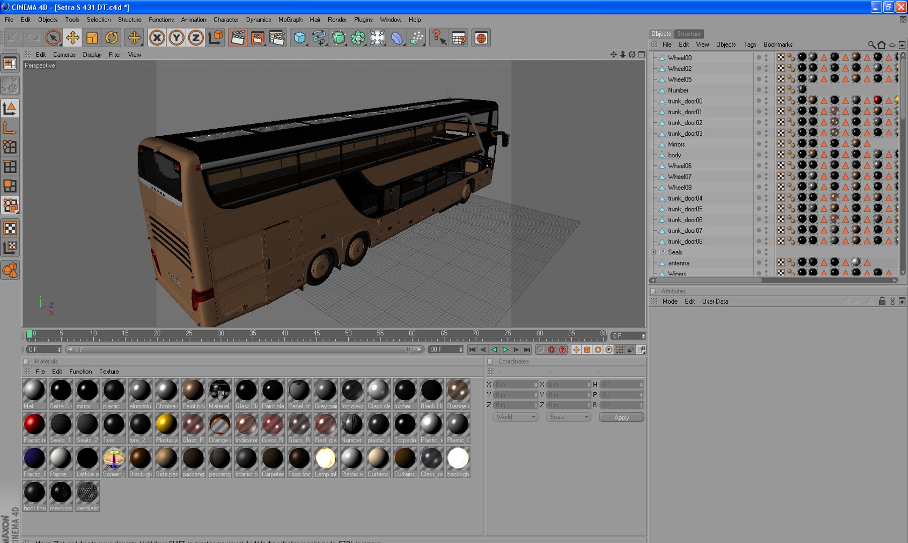Open the Render menu
The image size is (908, 543).
[337, 20]
